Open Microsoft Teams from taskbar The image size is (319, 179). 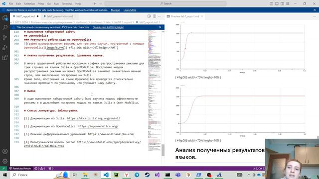click(178, 175)
